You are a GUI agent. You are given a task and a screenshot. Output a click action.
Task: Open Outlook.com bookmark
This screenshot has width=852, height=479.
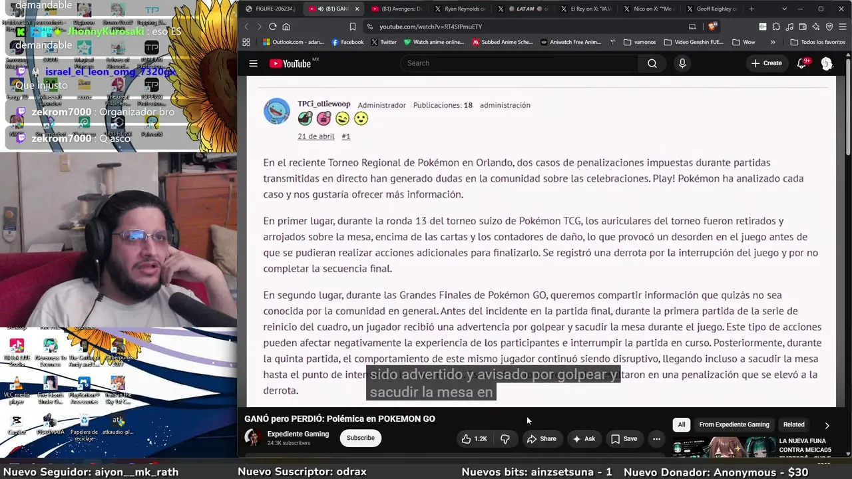point(293,42)
